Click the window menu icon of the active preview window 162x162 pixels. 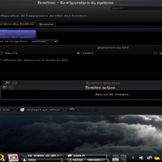pos(5,87)
